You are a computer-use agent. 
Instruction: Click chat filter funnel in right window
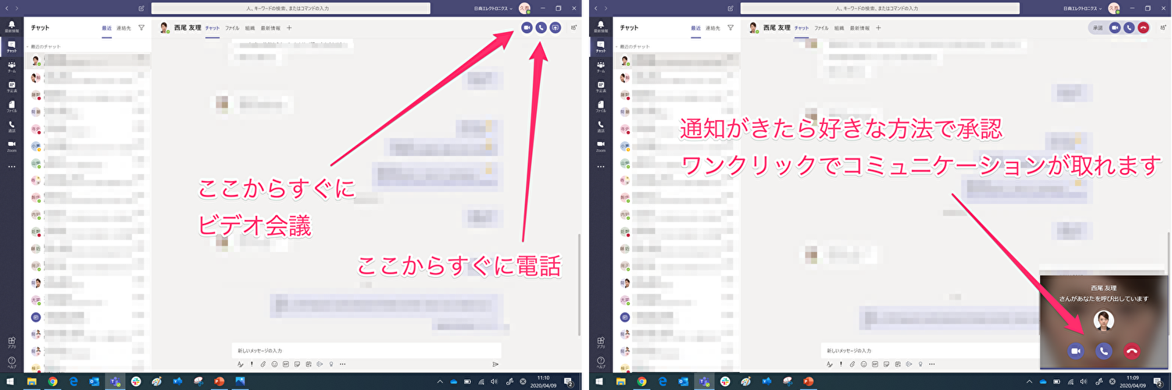[x=731, y=27]
